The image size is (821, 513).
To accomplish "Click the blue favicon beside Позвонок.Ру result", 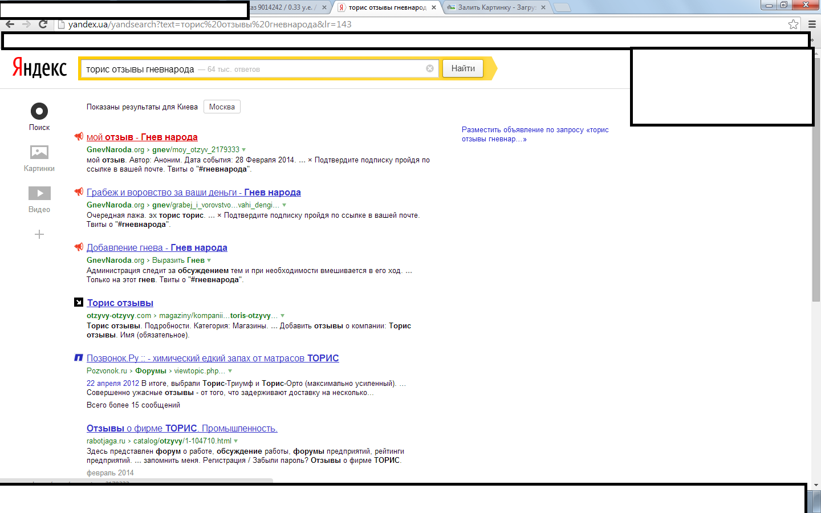I will click(79, 357).
